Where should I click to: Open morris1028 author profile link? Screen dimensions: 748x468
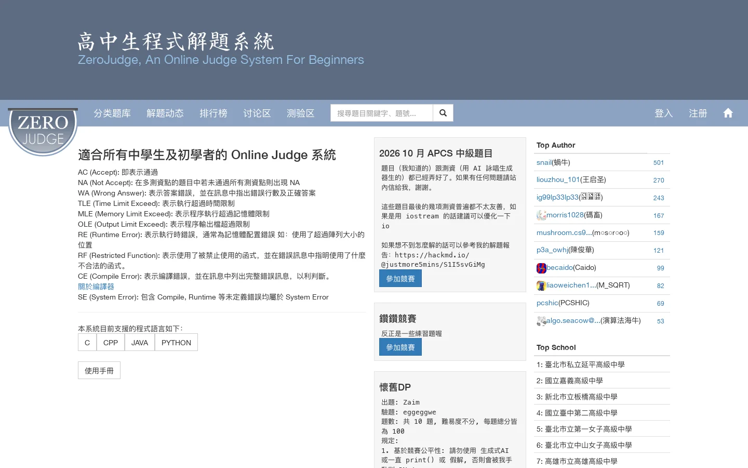[x=565, y=215]
